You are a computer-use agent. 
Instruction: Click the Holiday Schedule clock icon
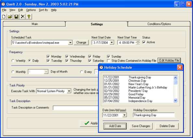tap(101, 67)
